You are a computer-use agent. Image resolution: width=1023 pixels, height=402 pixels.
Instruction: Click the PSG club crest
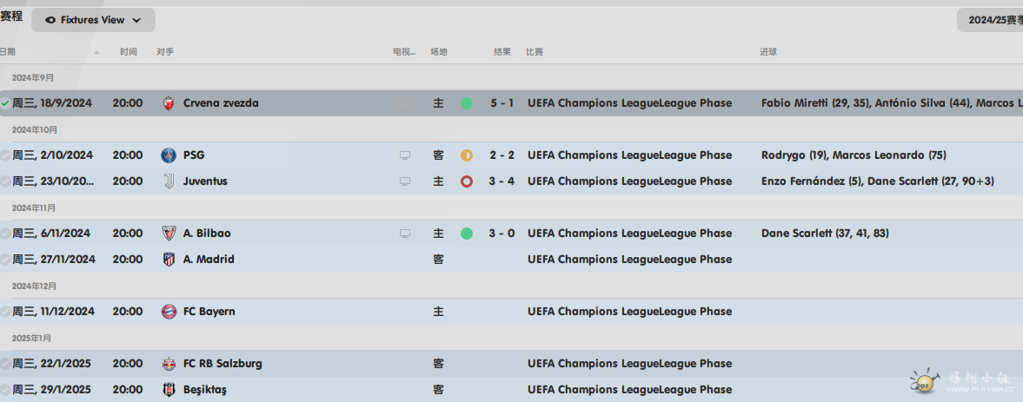click(x=169, y=155)
